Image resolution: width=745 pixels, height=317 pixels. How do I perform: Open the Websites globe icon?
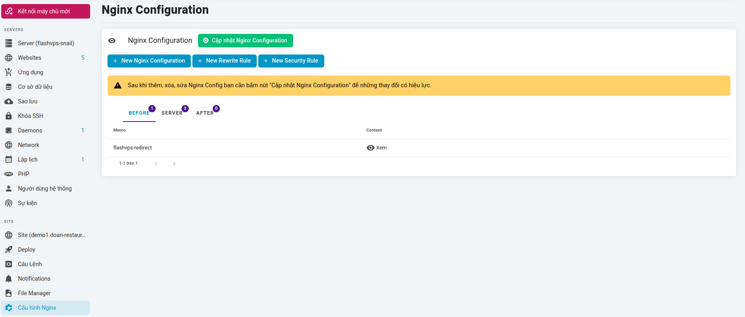click(x=8, y=58)
